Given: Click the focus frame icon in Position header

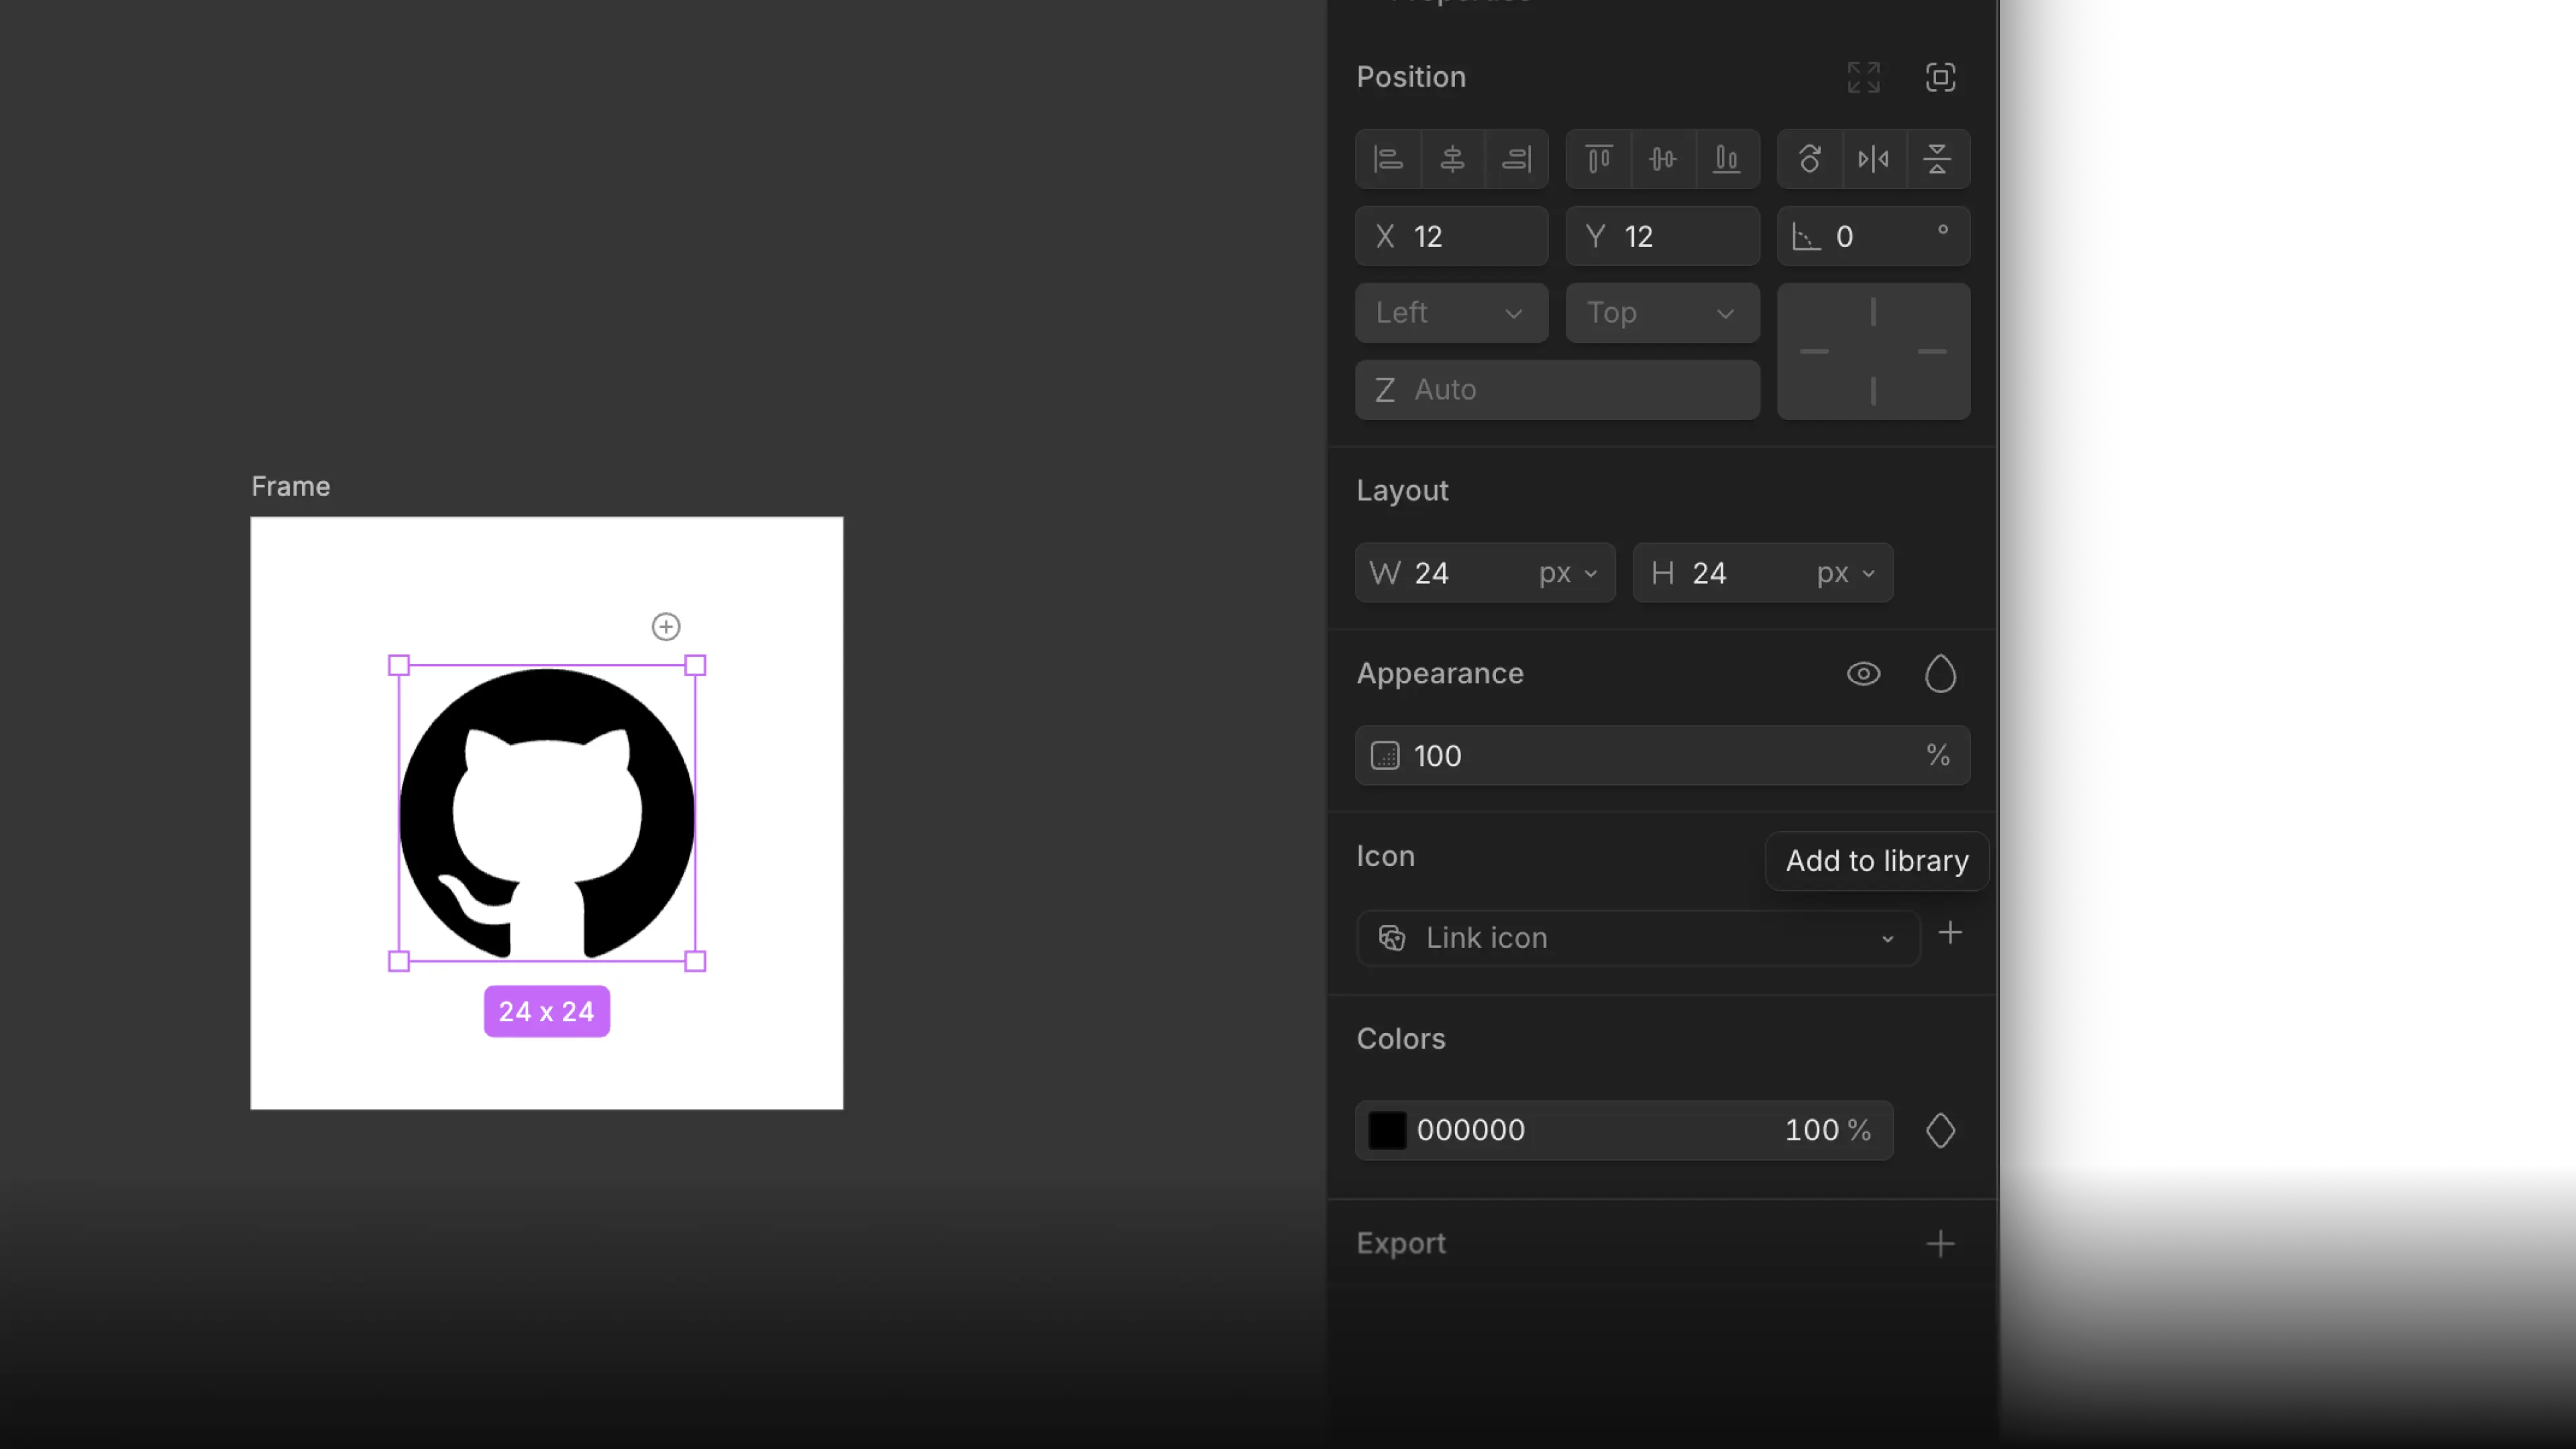Looking at the screenshot, I should pyautogui.click(x=1941, y=77).
